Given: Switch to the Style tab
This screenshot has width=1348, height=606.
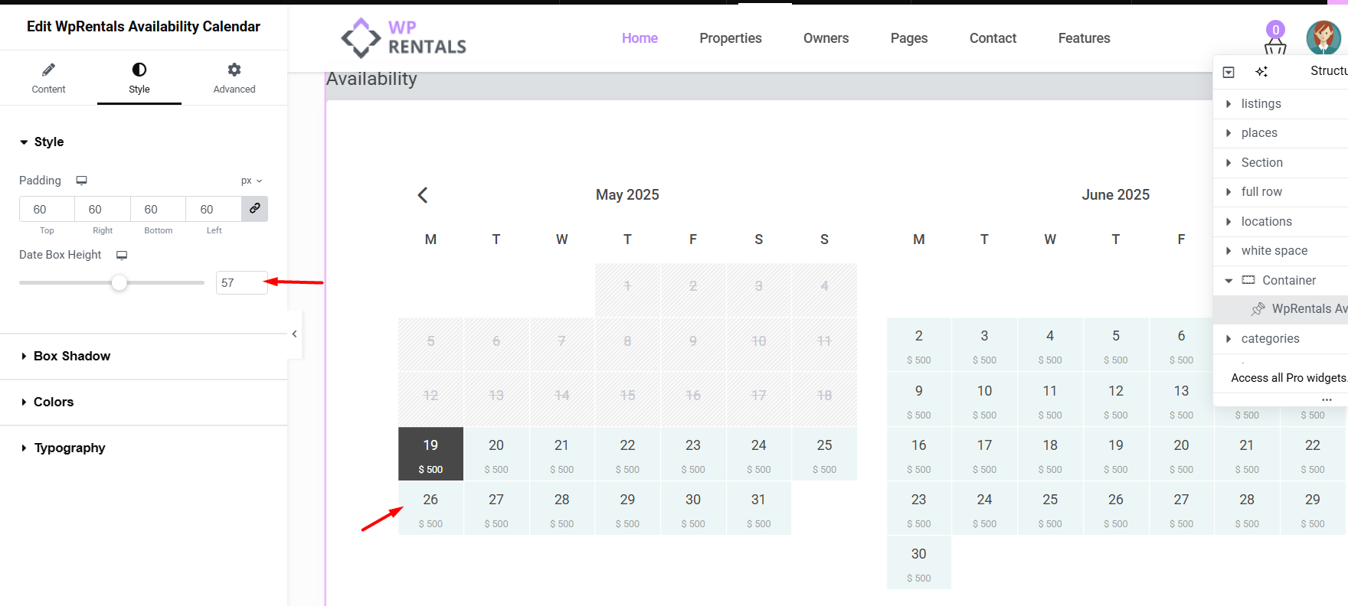Looking at the screenshot, I should [139, 78].
